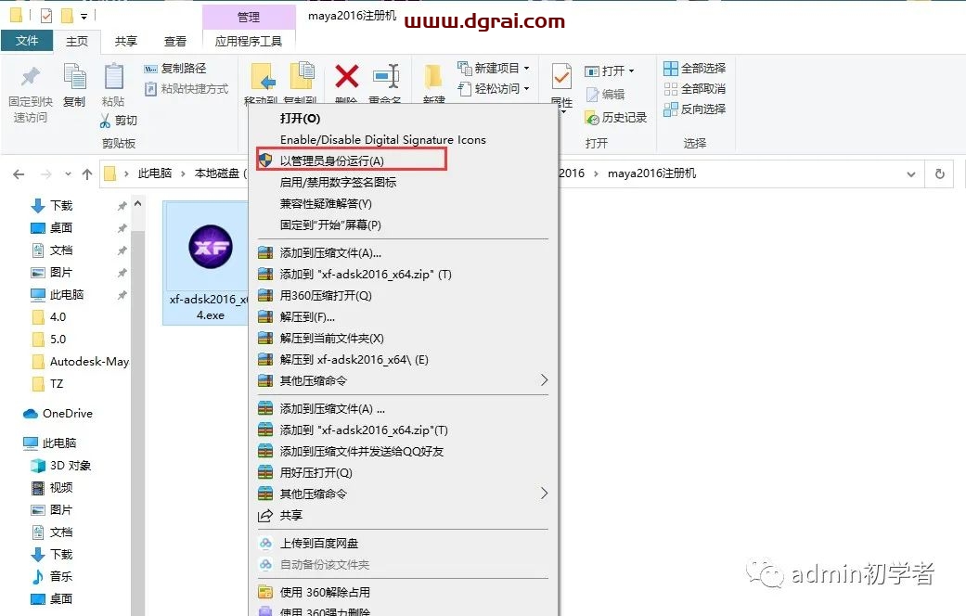Refresh the current folder view
Screen dimensions: 966x616
click(x=939, y=173)
